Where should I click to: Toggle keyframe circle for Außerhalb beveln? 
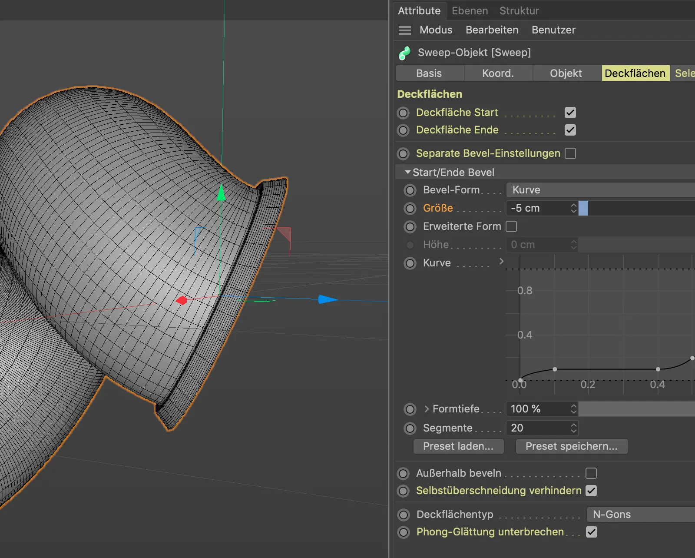click(404, 473)
